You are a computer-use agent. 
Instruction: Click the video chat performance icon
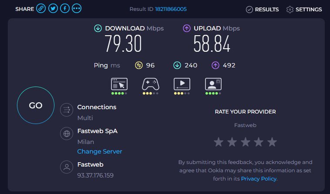(x=213, y=84)
